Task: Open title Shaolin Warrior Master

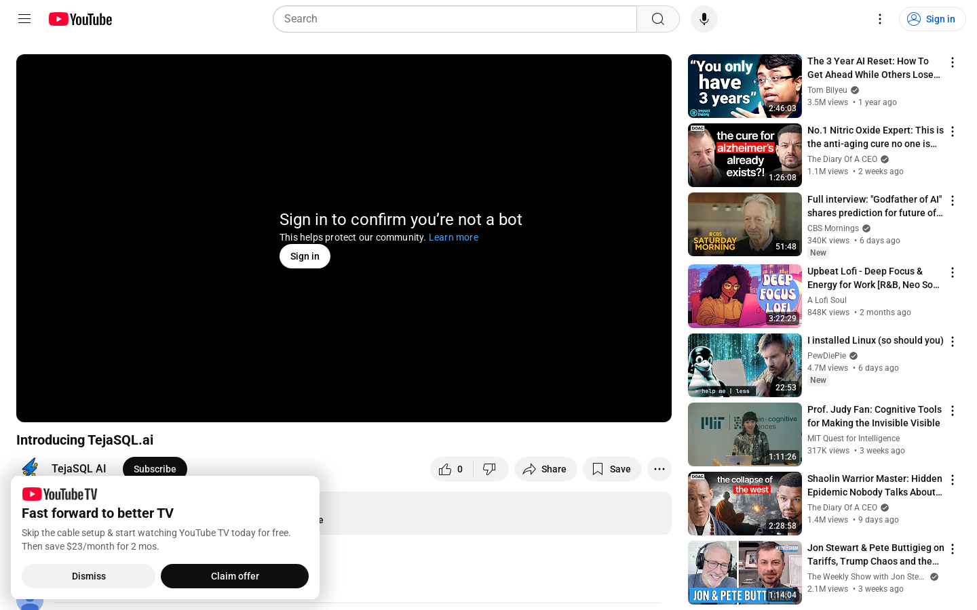Action: click(x=875, y=485)
